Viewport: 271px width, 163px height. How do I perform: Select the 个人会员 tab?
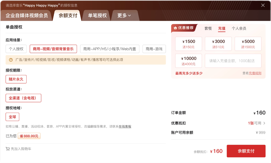coord(239,28)
